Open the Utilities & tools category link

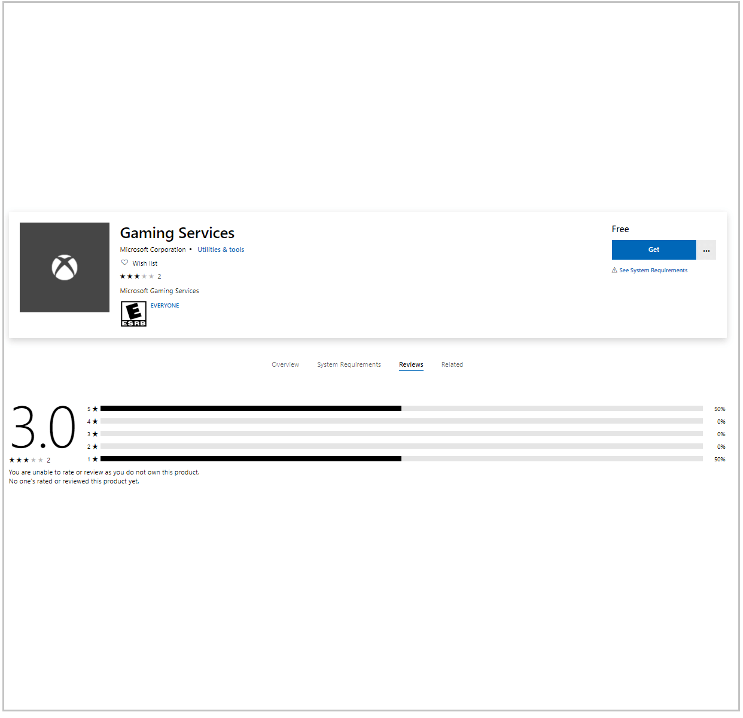[221, 250]
